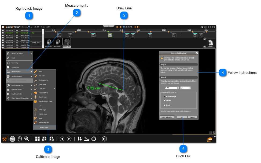Select the Active Image radio button
The height and width of the screenshot is (163, 261).
(x=164, y=96)
